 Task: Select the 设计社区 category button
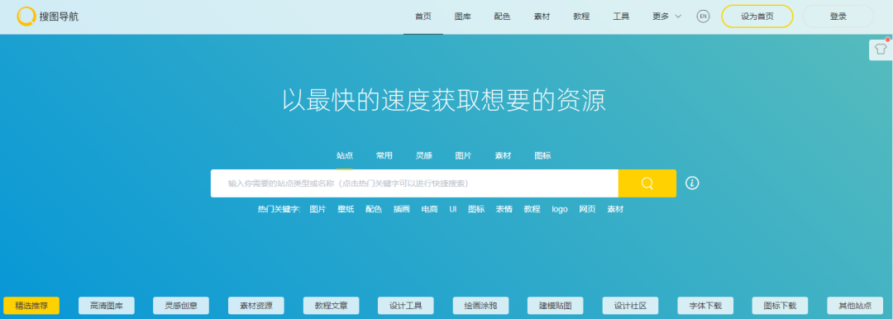pyautogui.click(x=630, y=306)
